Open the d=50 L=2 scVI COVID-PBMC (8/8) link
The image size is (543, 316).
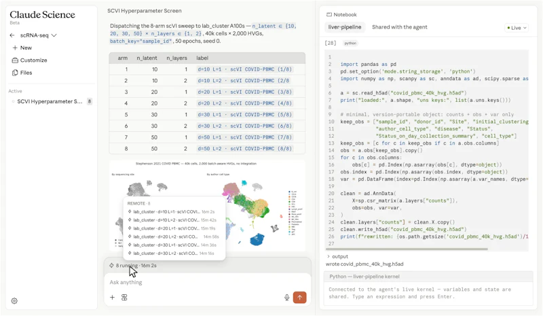click(x=245, y=149)
